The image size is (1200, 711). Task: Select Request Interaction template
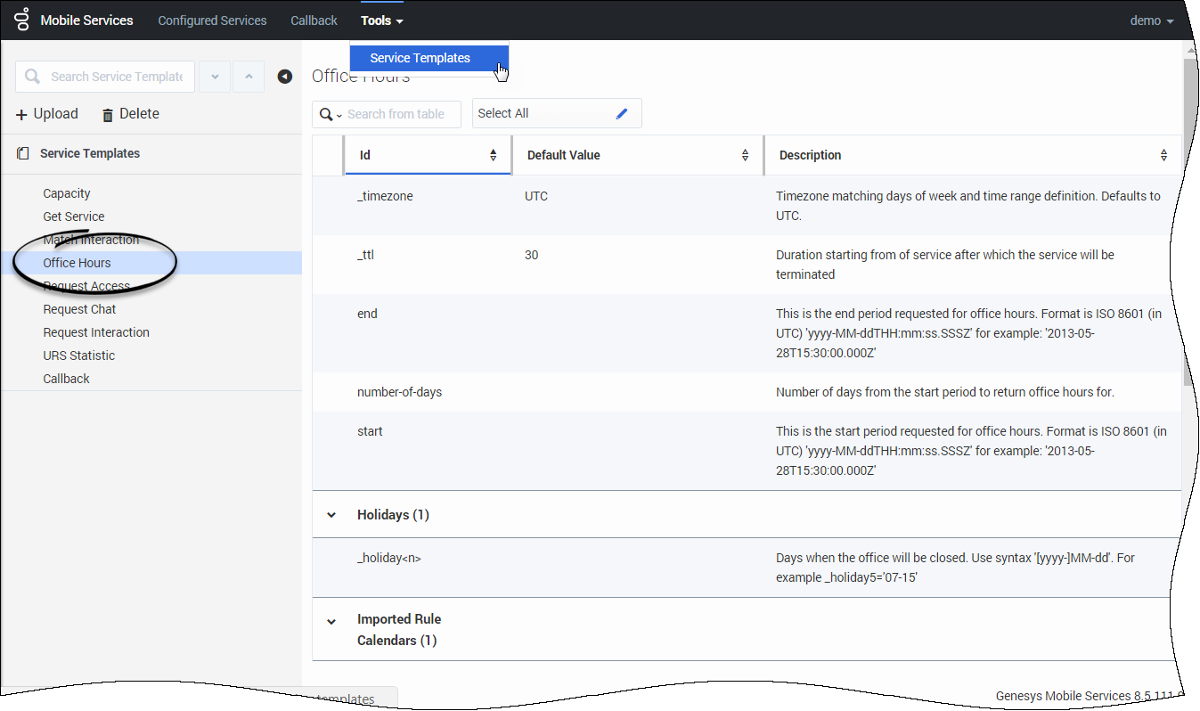[x=96, y=332]
